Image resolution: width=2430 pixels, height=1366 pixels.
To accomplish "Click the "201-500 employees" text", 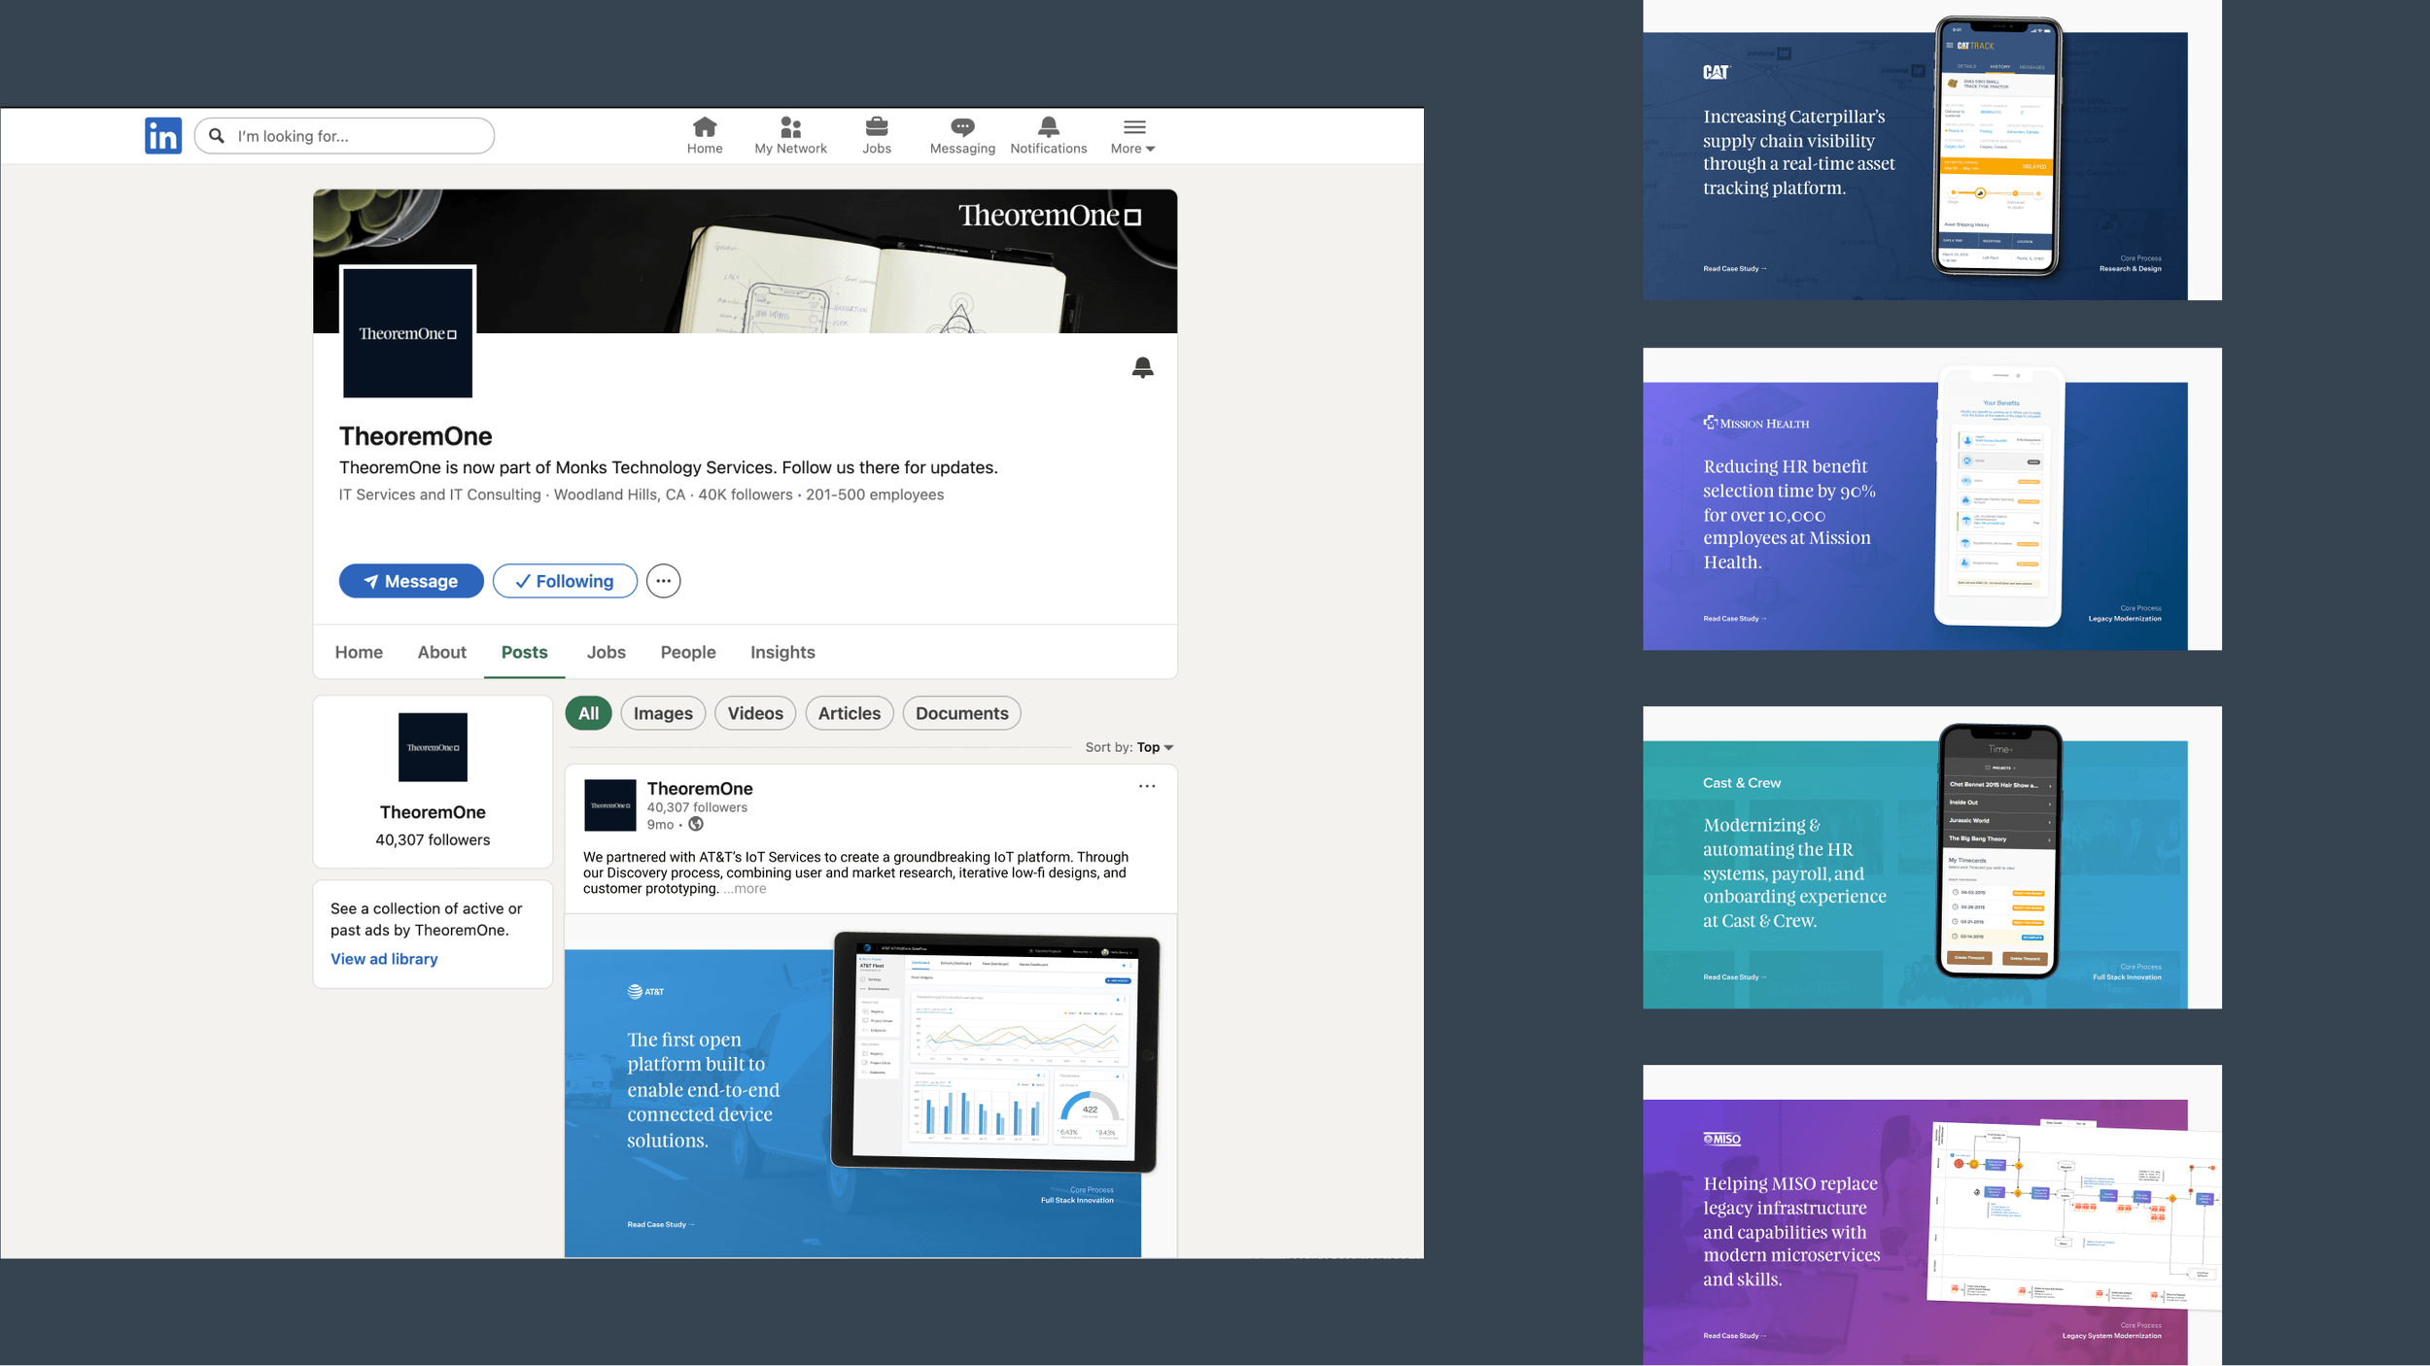I will click(x=875, y=495).
